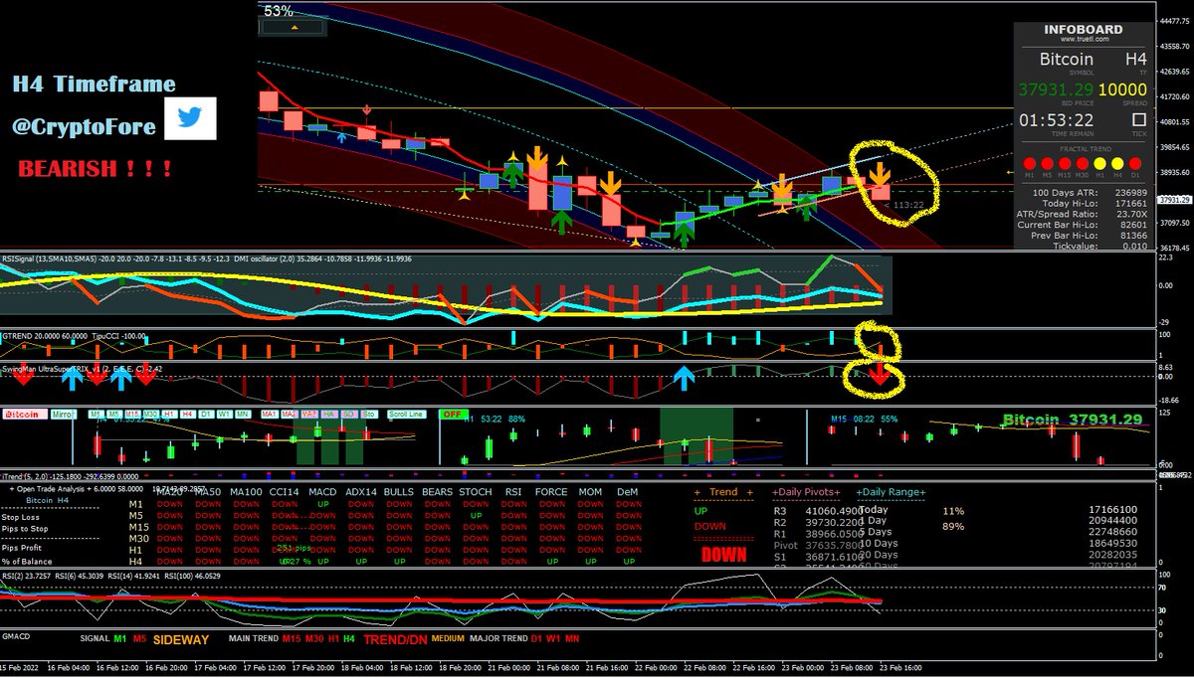1194x678 pixels.
Task: Click the H4 timeframe label in Infoboard
Action: tap(1135, 60)
